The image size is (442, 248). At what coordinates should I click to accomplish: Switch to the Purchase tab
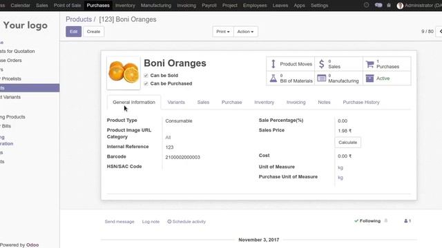pos(232,102)
